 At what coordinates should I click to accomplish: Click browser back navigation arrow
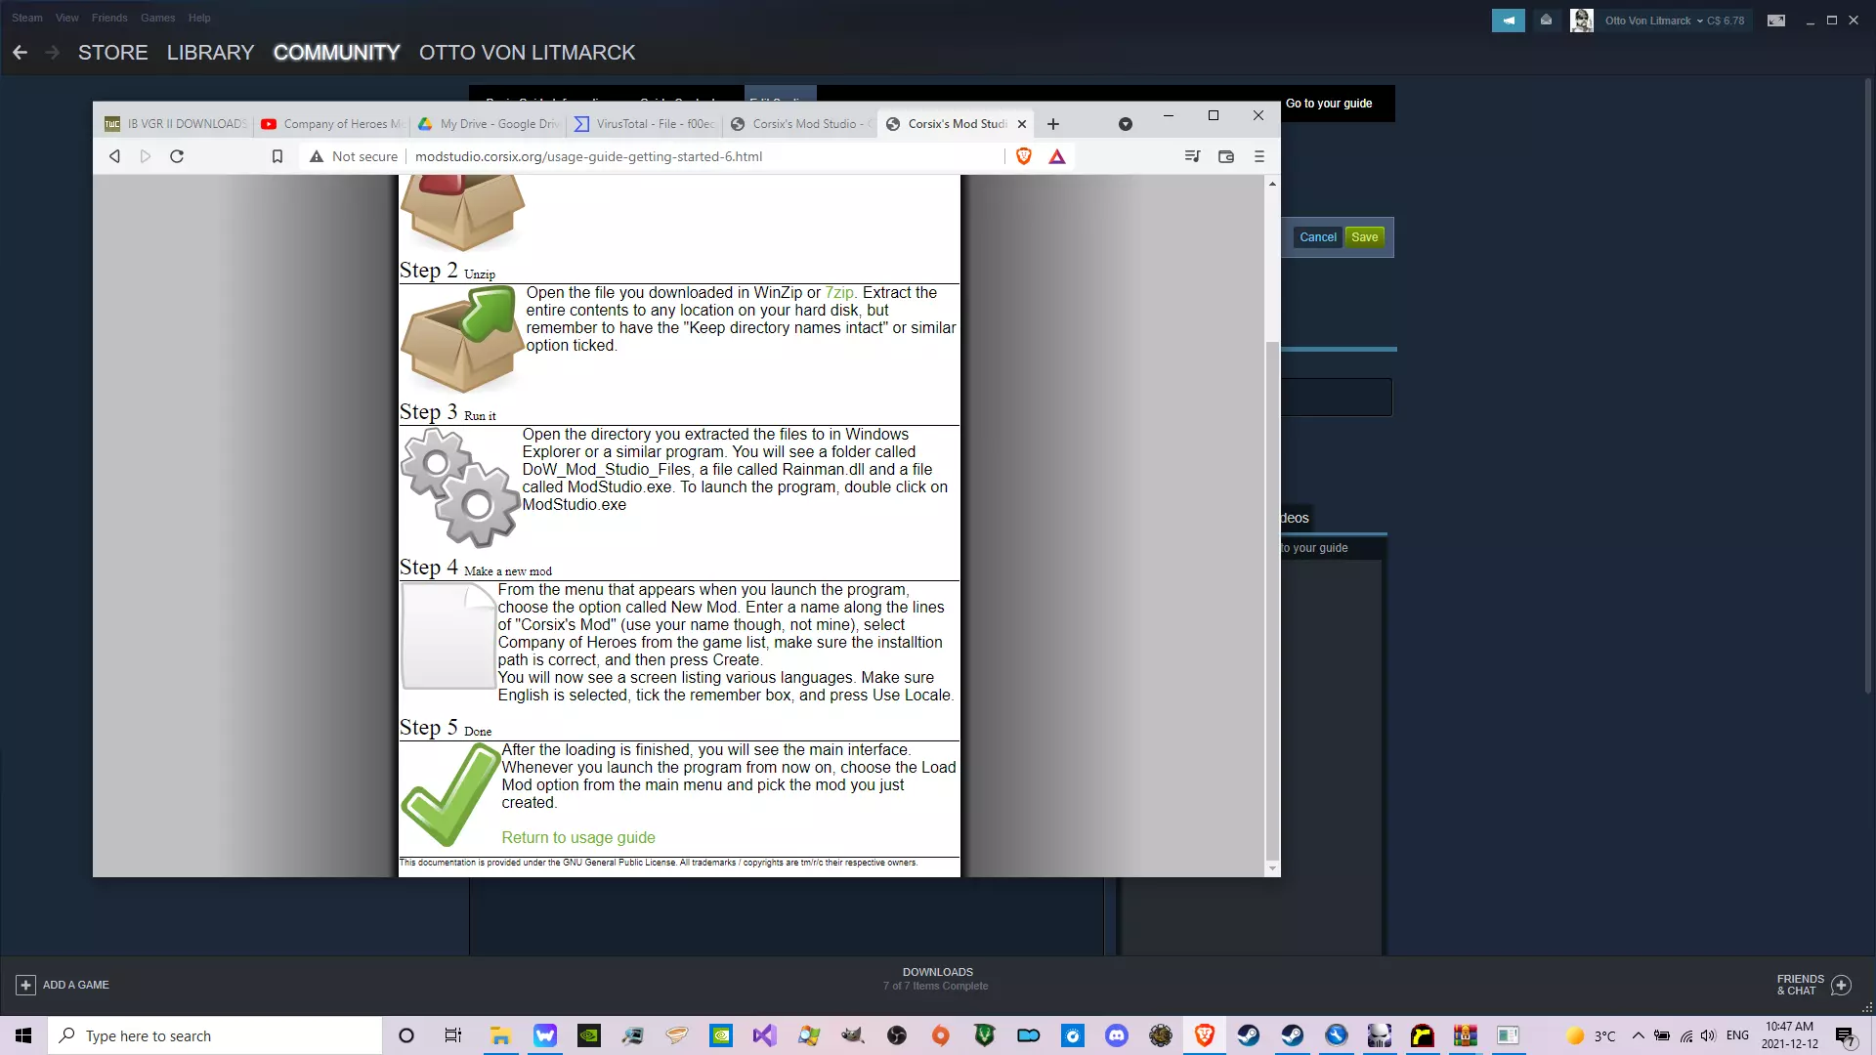coord(114,156)
